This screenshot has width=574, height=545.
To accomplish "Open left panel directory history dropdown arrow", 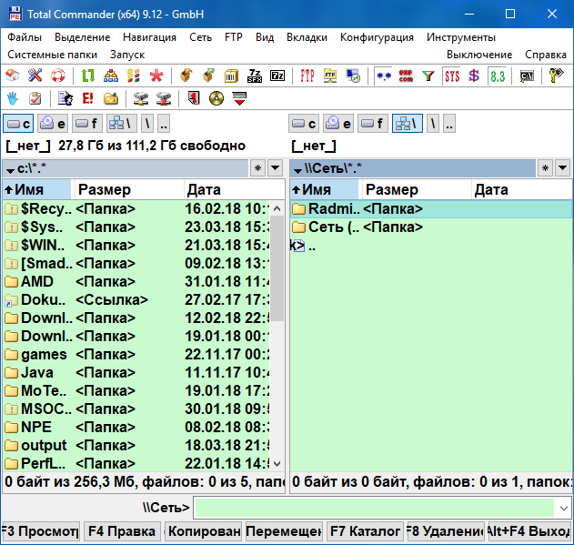I will [277, 168].
